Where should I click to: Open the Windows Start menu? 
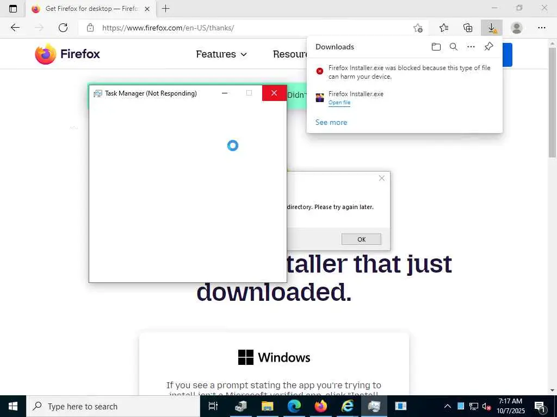13,406
